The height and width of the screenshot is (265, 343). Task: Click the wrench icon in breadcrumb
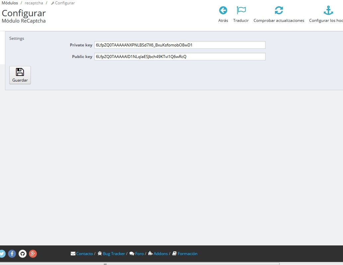pyautogui.click(x=52, y=3)
